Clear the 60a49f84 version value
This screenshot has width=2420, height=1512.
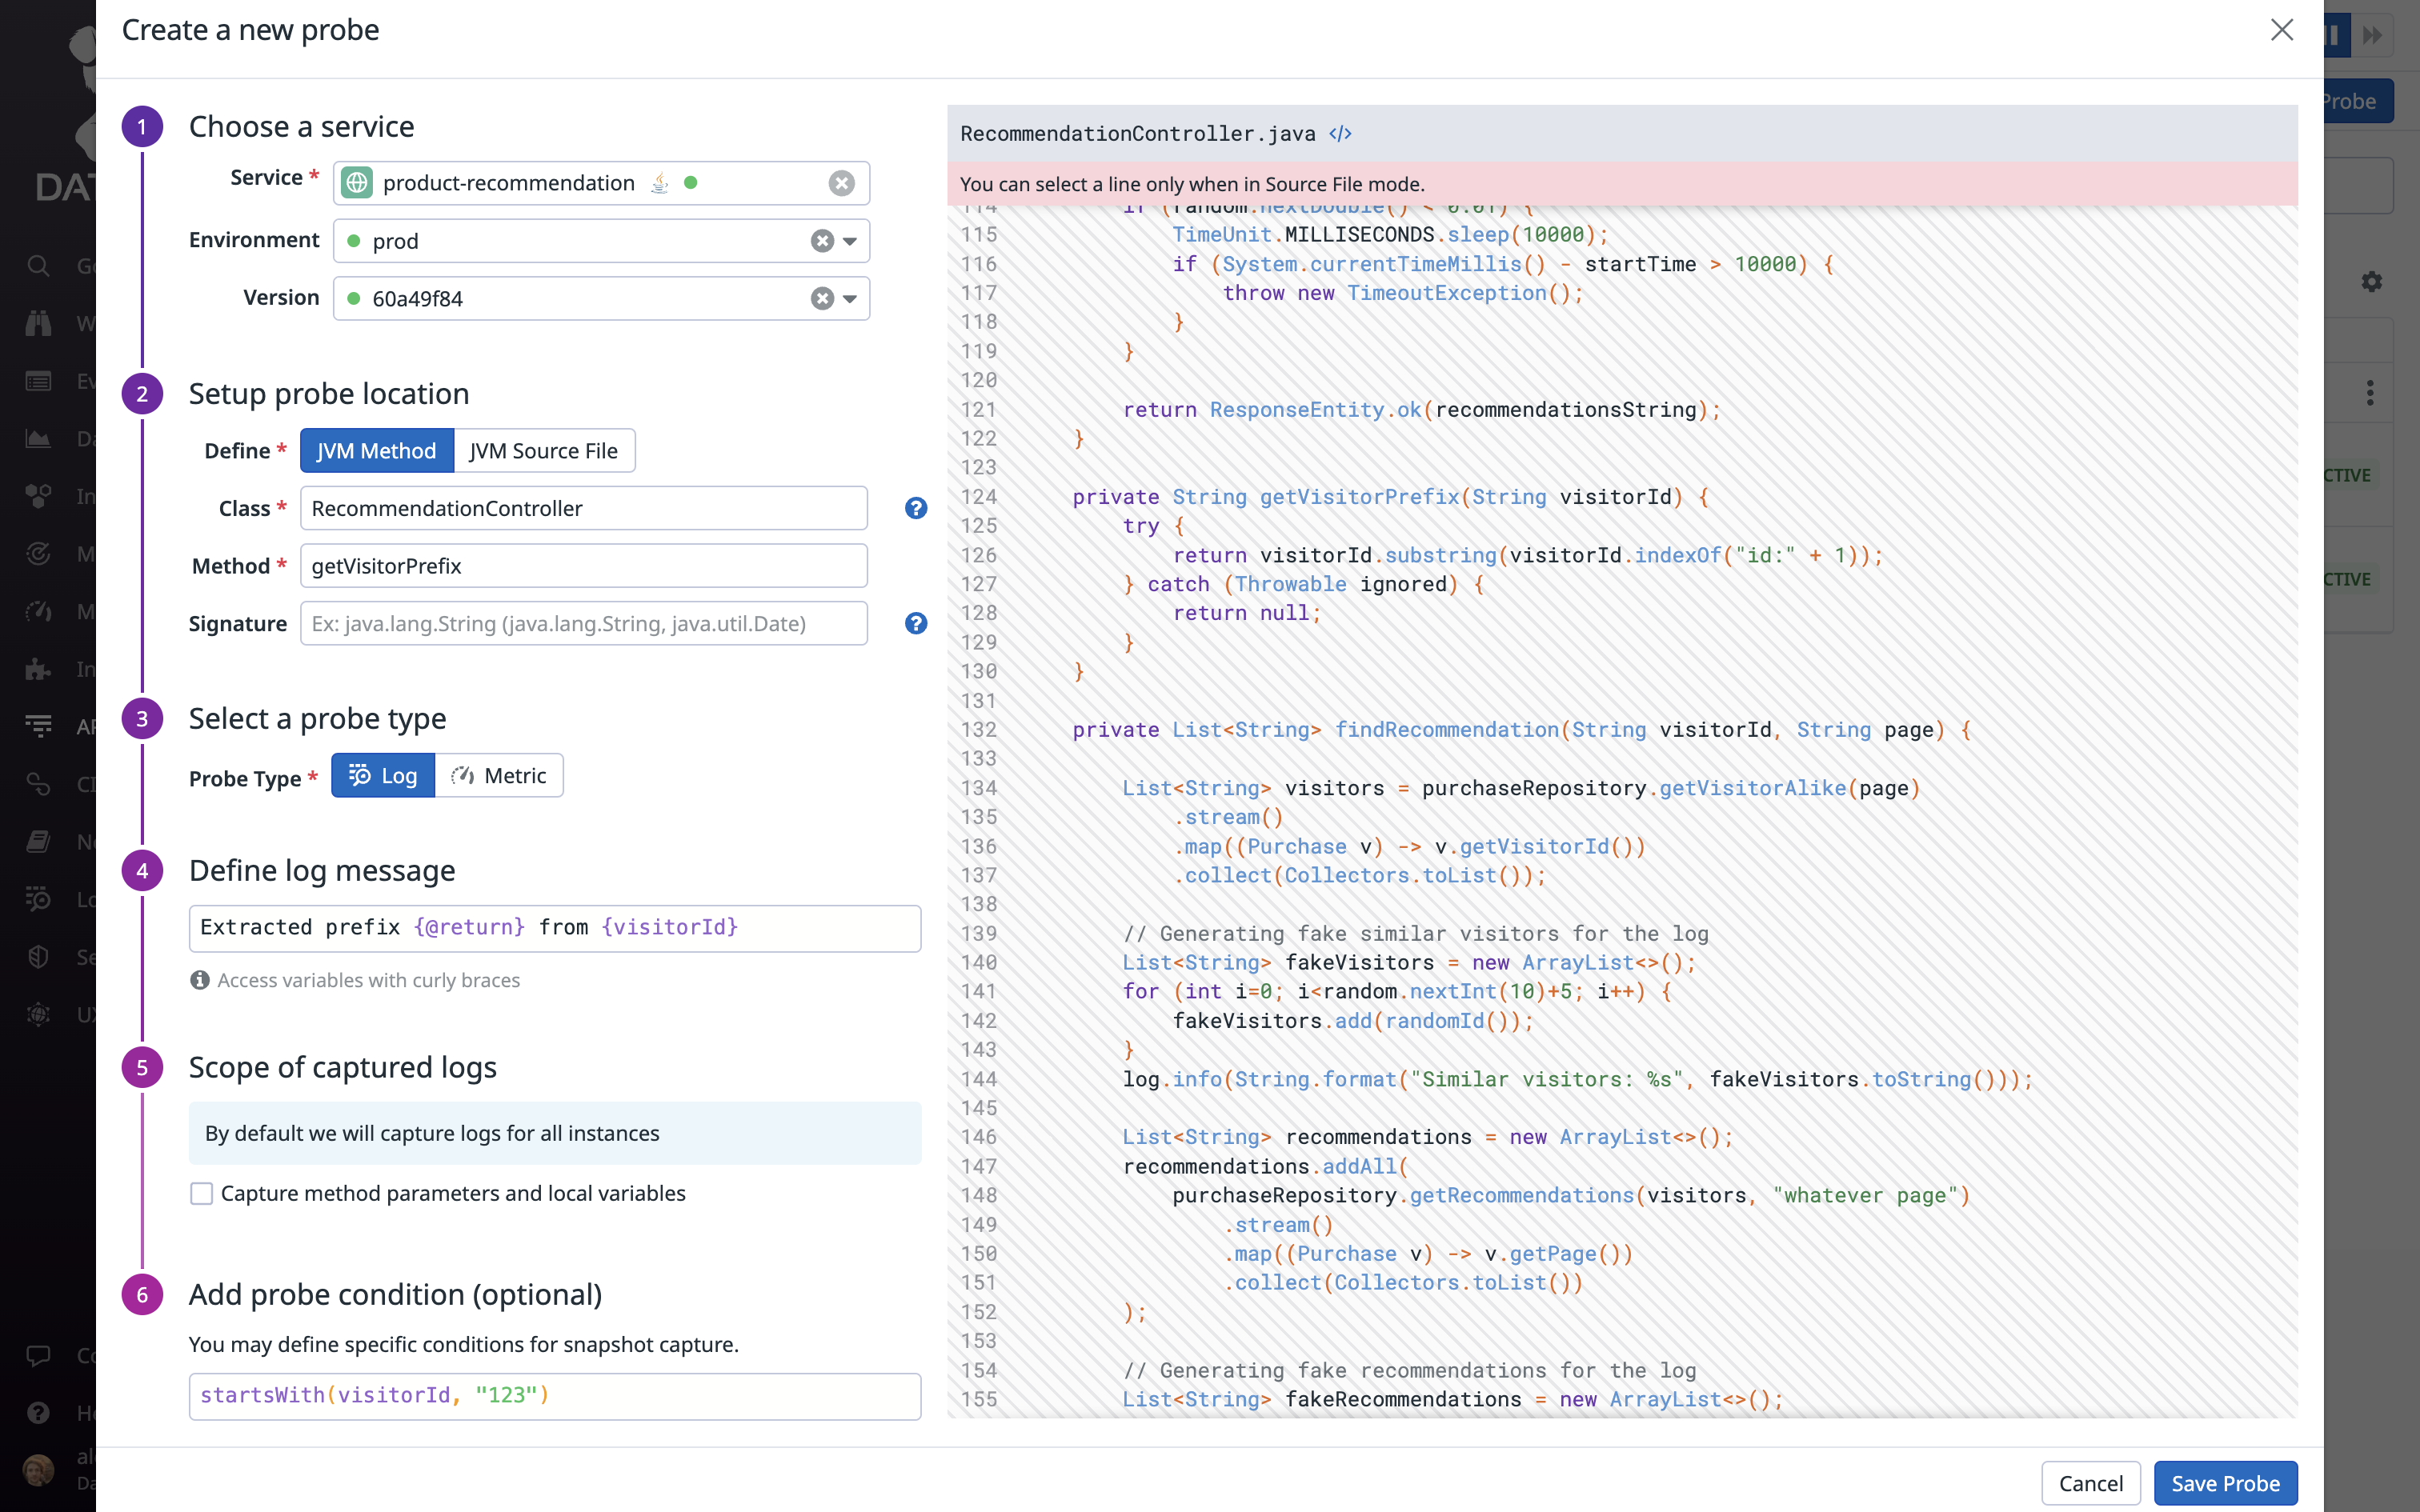point(822,299)
